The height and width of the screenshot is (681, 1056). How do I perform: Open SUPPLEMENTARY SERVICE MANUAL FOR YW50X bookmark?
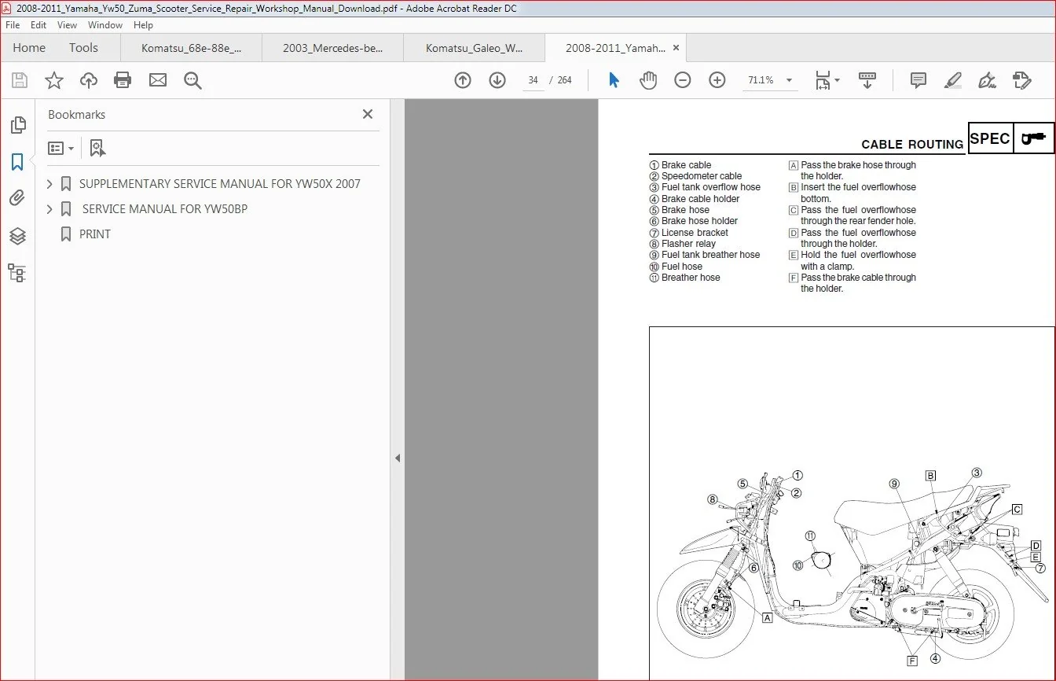[220, 184]
